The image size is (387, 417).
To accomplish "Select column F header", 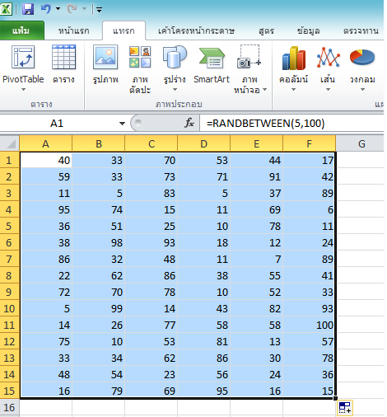I will coord(309,143).
